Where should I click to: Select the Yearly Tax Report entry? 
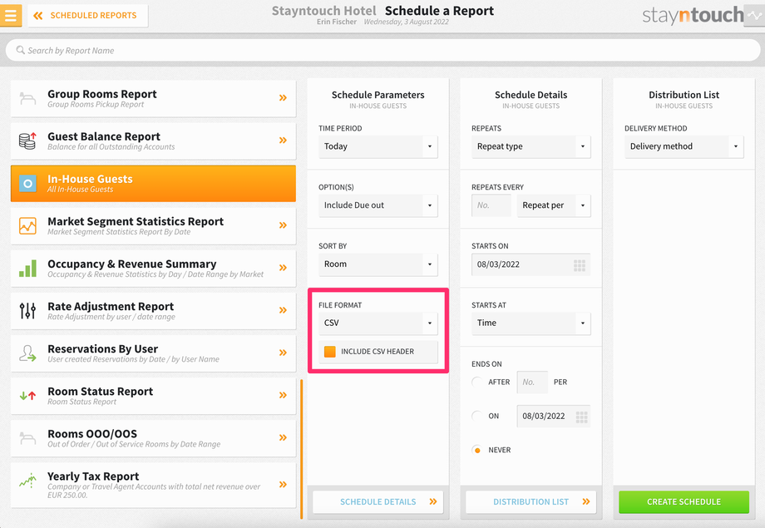click(x=153, y=485)
